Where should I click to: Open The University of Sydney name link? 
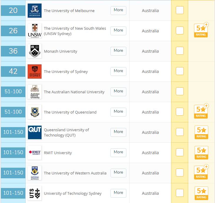(x=66, y=72)
